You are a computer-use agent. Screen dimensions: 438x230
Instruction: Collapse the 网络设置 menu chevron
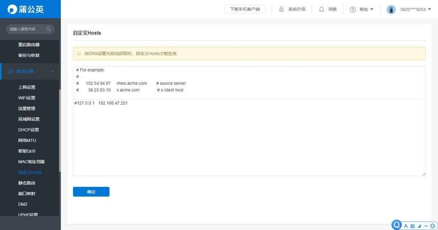[53, 71]
